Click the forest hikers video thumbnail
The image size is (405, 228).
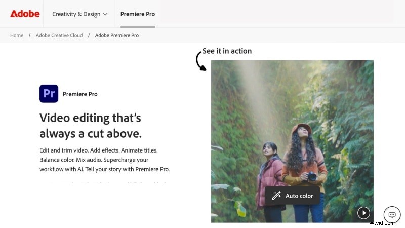(x=292, y=141)
